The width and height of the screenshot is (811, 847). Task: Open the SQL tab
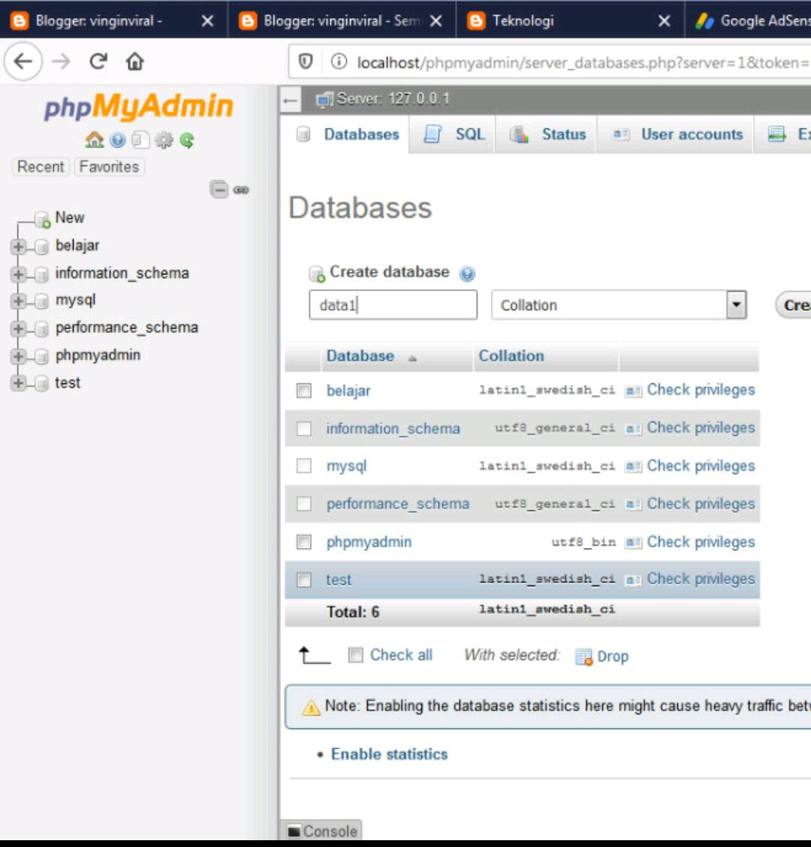pyautogui.click(x=454, y=135)
